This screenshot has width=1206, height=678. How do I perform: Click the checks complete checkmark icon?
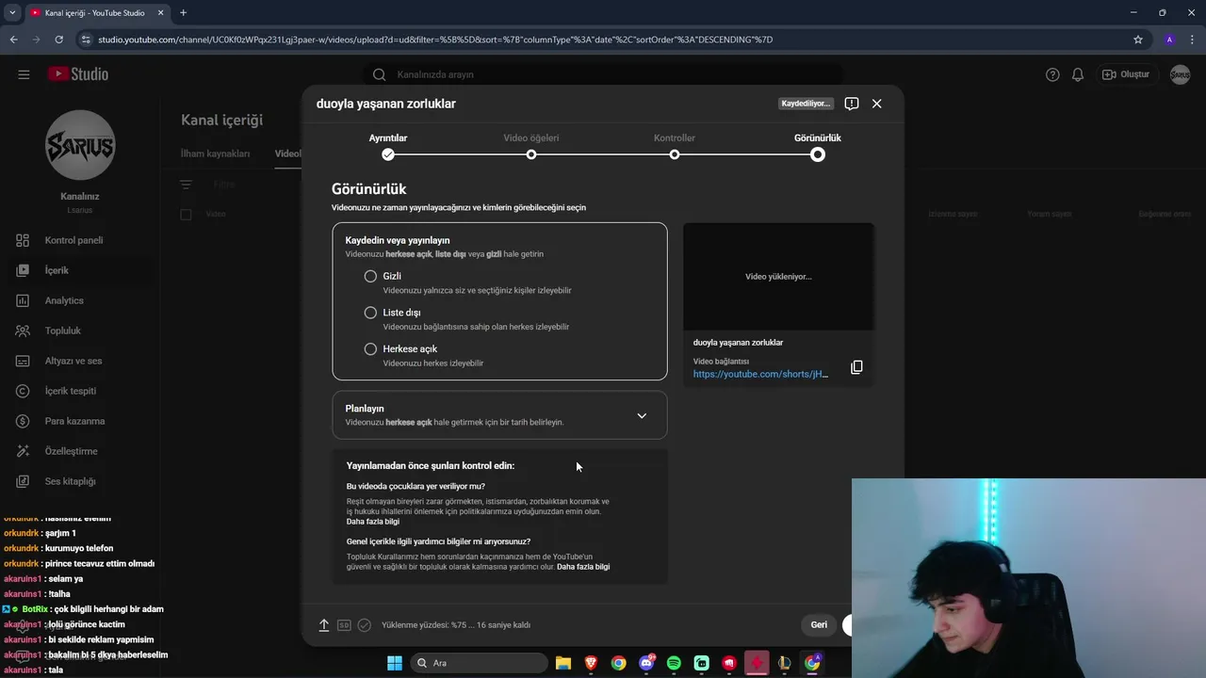(x=364, y=624)
